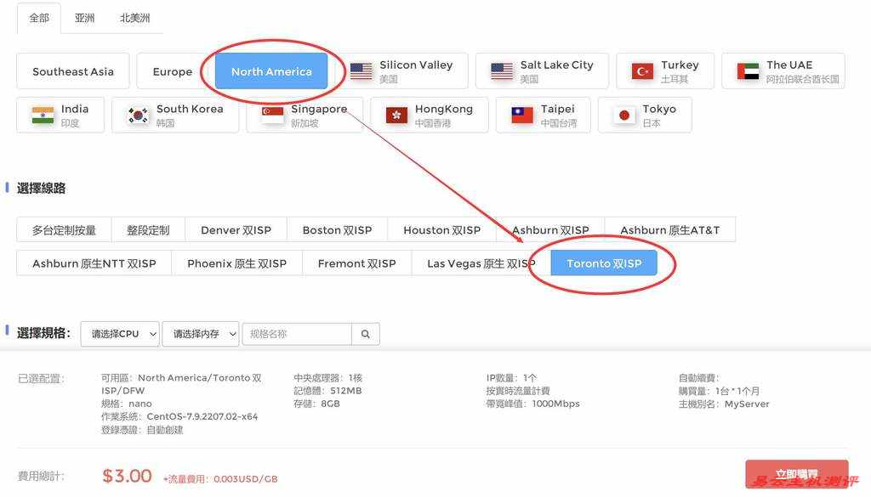
Task: Focus the 规格名称 search field
Action: point(297,334)
